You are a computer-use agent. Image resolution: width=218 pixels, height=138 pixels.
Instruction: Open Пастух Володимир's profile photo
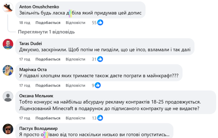coord(8,129)
